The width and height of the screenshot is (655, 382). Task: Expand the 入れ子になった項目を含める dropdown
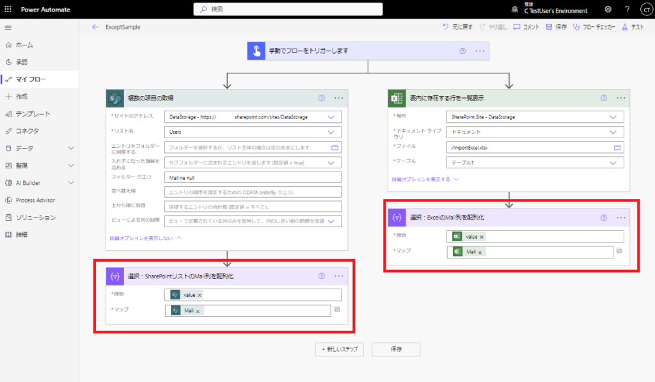[x=331, y=163]
